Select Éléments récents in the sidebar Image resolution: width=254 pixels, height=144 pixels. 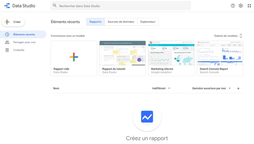pos(23,35)
